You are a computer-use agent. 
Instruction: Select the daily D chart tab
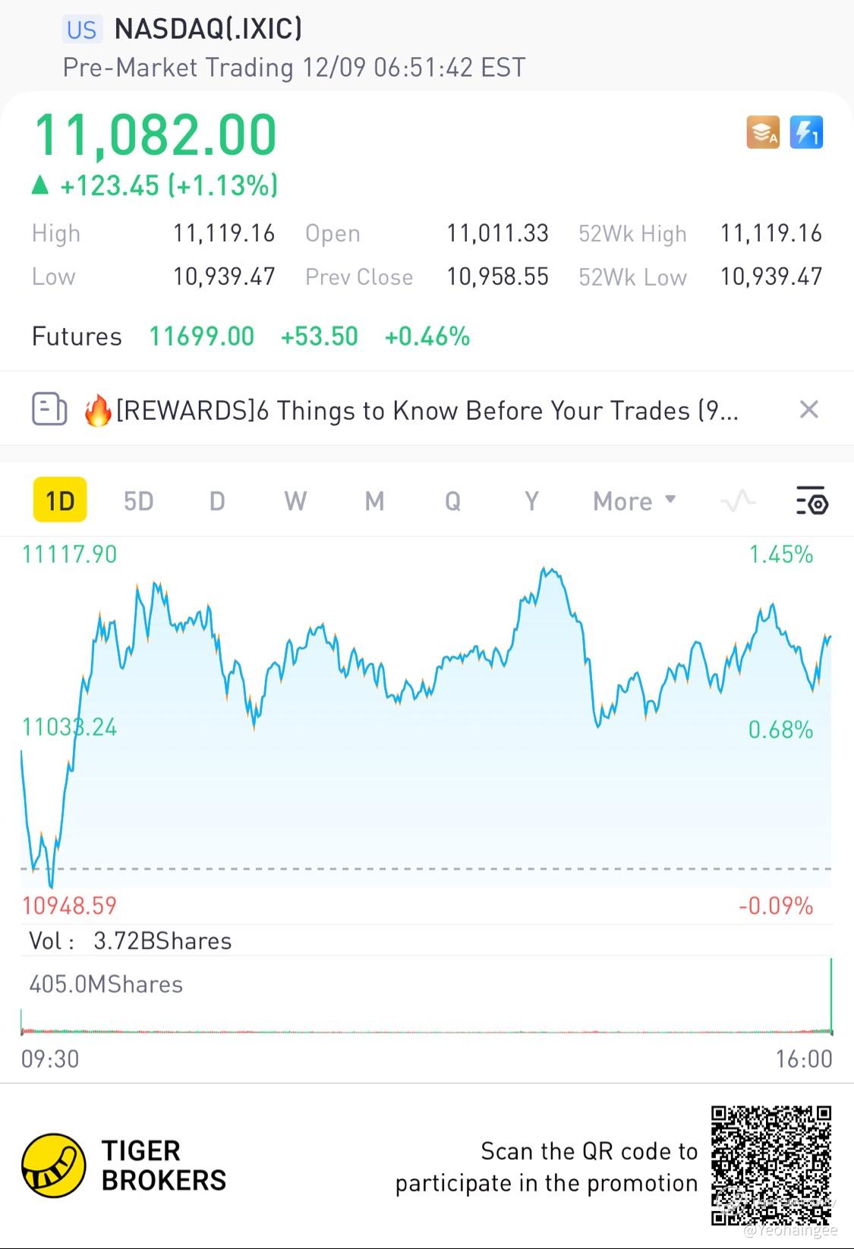point(217,501)
